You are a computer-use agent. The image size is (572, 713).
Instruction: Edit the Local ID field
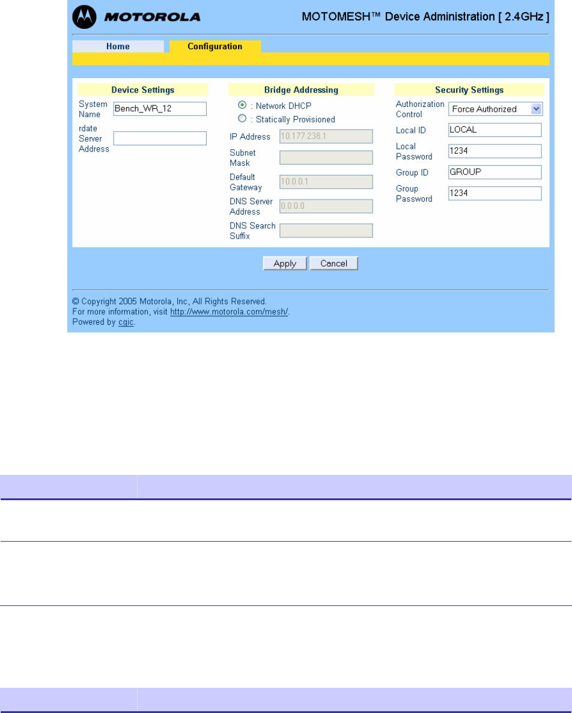495,130
